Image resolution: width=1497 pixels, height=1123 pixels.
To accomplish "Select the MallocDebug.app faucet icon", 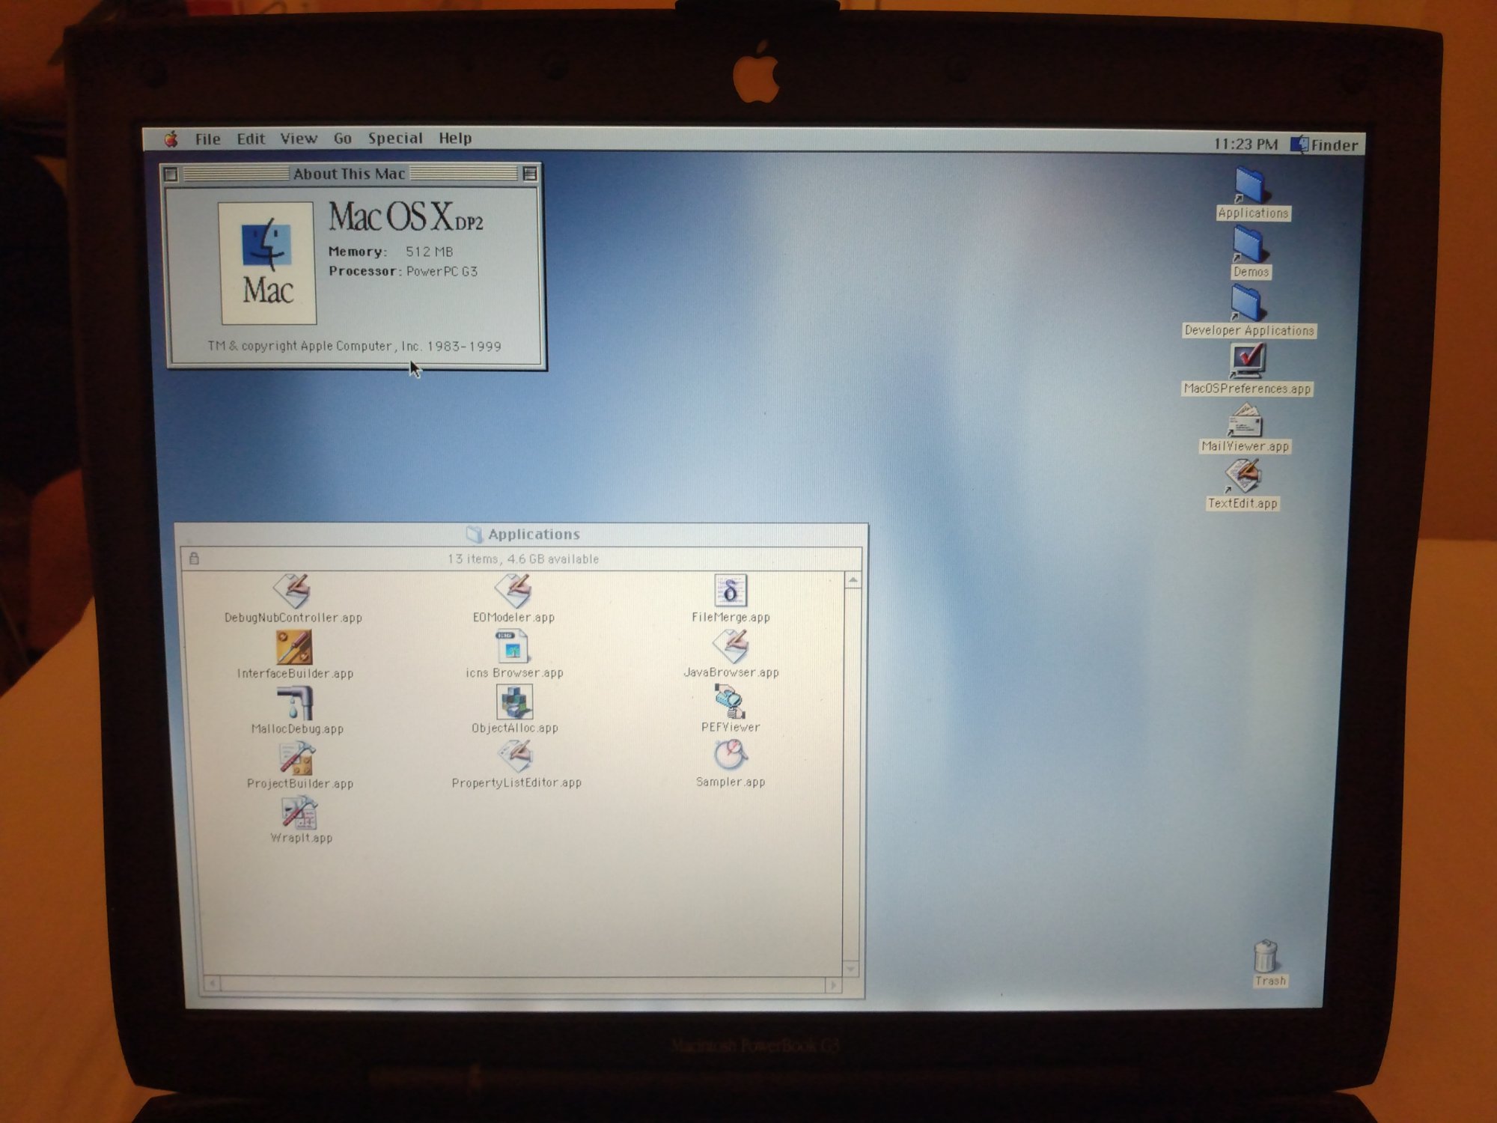I will click(297, 702).
